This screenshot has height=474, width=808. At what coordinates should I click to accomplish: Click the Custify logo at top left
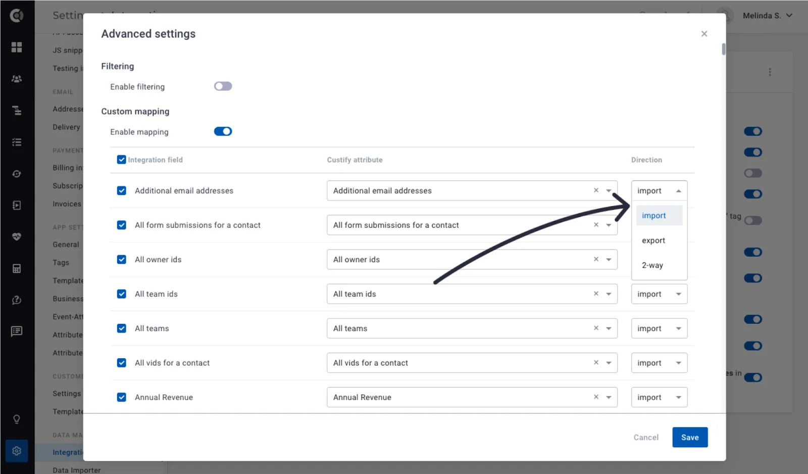click(17, 16)
